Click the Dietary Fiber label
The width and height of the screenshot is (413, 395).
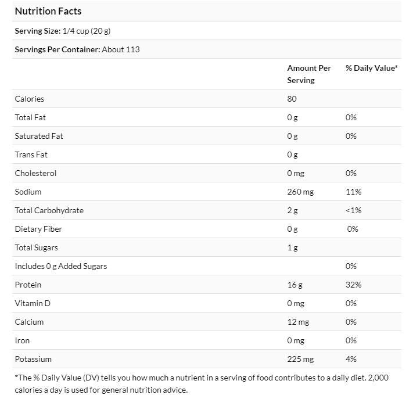[38, 229]
